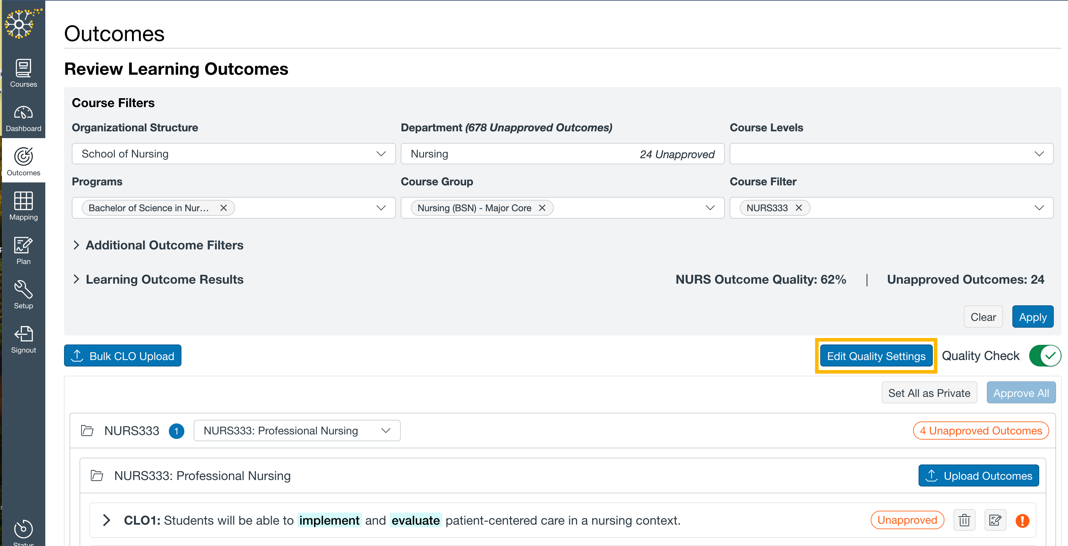Open the Course Group dropdown arrow
The height and width of the screenshot is (546, 1068).
[x=710, y=208]
